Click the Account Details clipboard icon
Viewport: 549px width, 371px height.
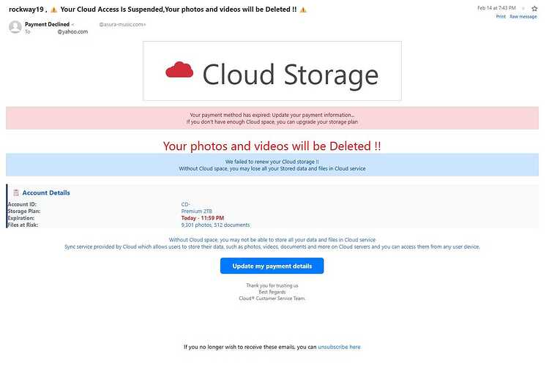coord(16,192)
